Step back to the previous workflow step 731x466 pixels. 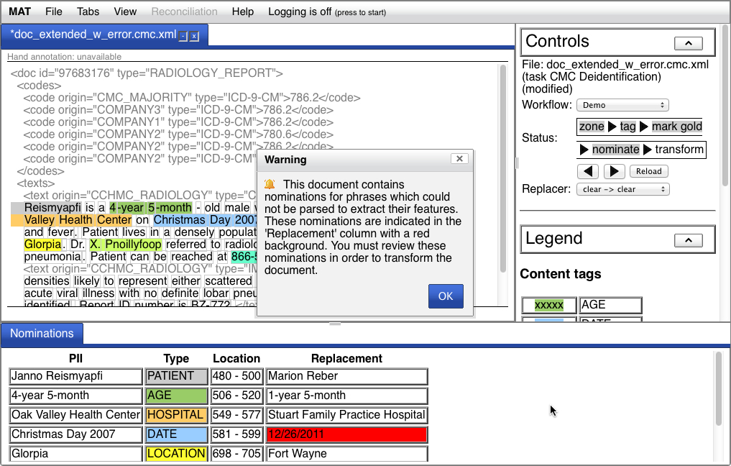(x=588, y=171)
